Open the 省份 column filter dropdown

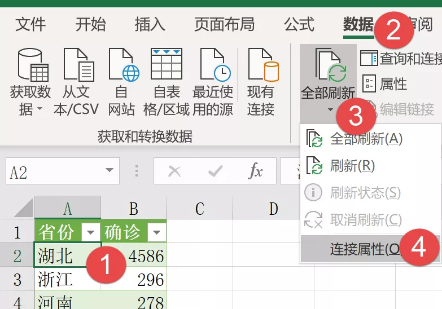pyautogui.click(x=90, y=232)
